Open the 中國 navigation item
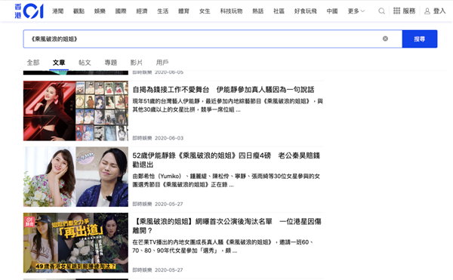 click(x=332, y=11)
